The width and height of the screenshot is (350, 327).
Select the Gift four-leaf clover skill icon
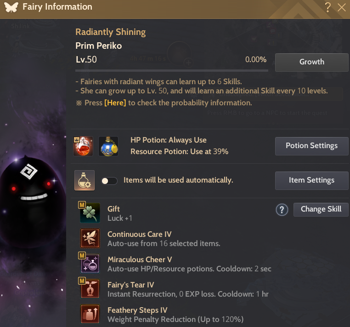90,212
